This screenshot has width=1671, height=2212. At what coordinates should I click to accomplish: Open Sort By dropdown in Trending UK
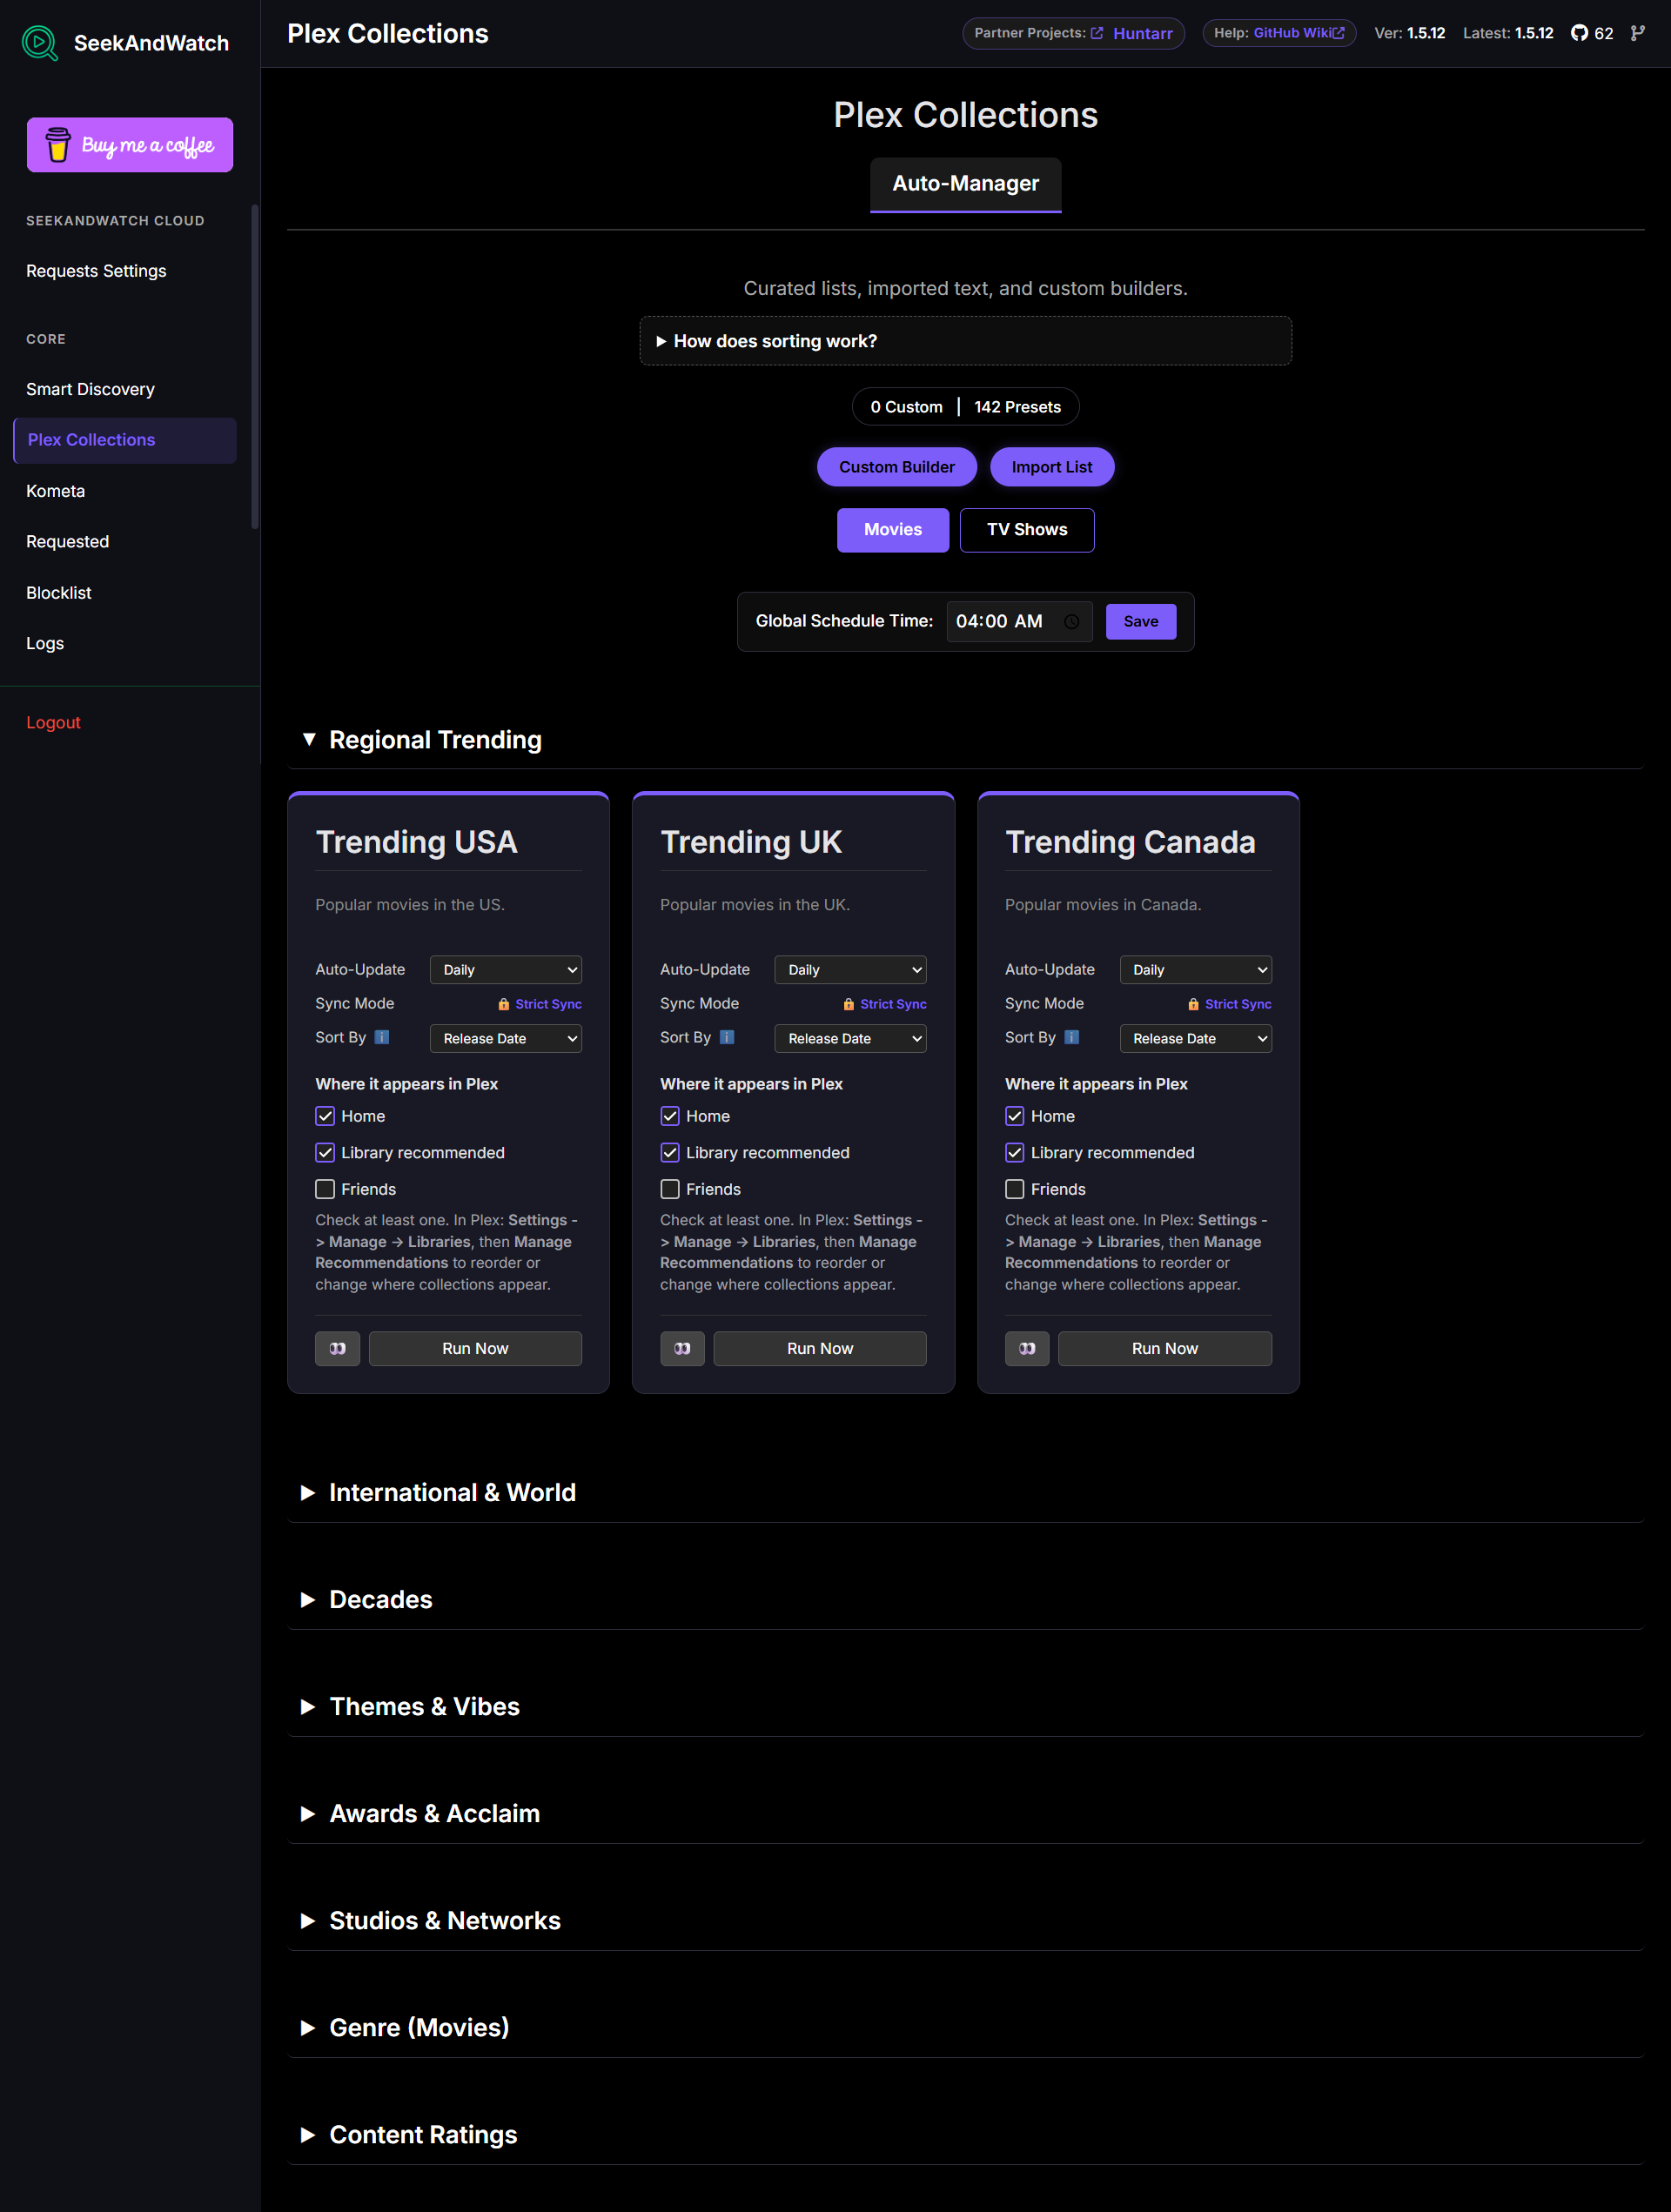coord(851,1039)
